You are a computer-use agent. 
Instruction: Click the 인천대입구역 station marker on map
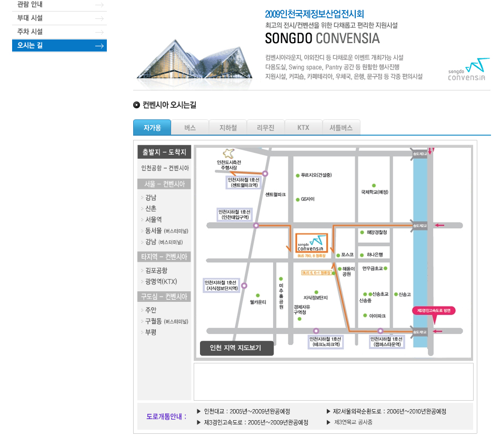coord(256,226)
